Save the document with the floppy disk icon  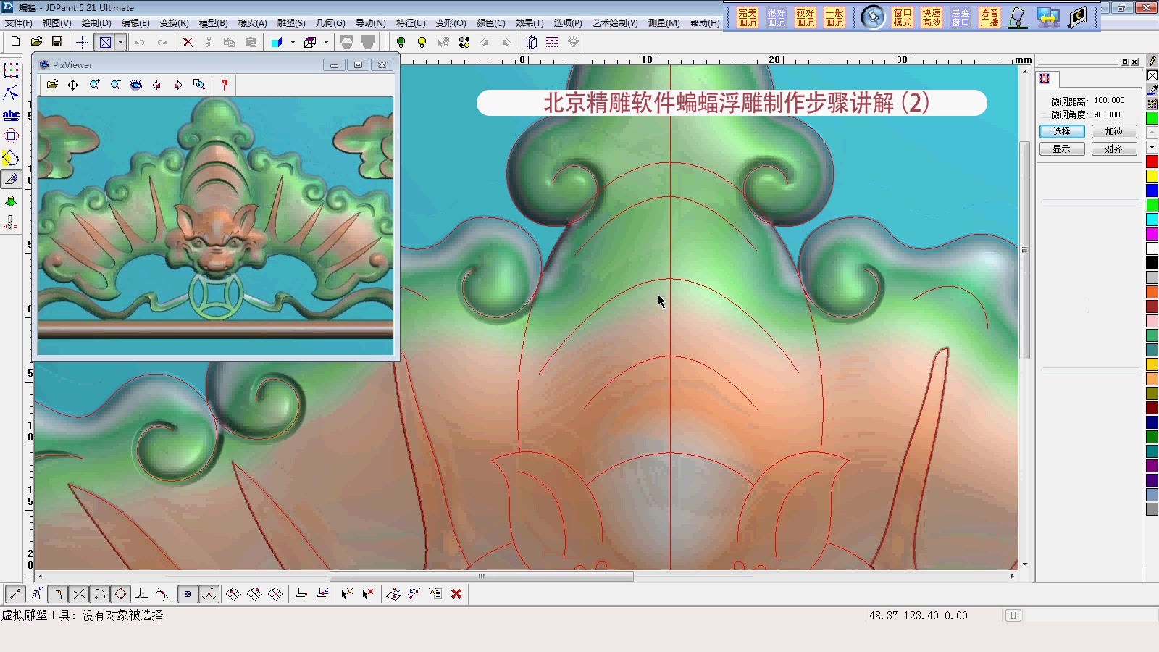tap(57, 43)
